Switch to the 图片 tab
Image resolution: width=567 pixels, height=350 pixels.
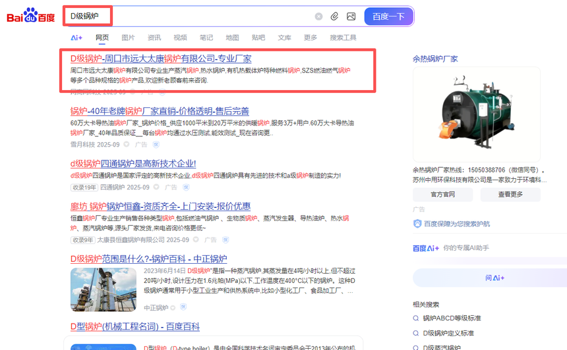coord(128,37)
